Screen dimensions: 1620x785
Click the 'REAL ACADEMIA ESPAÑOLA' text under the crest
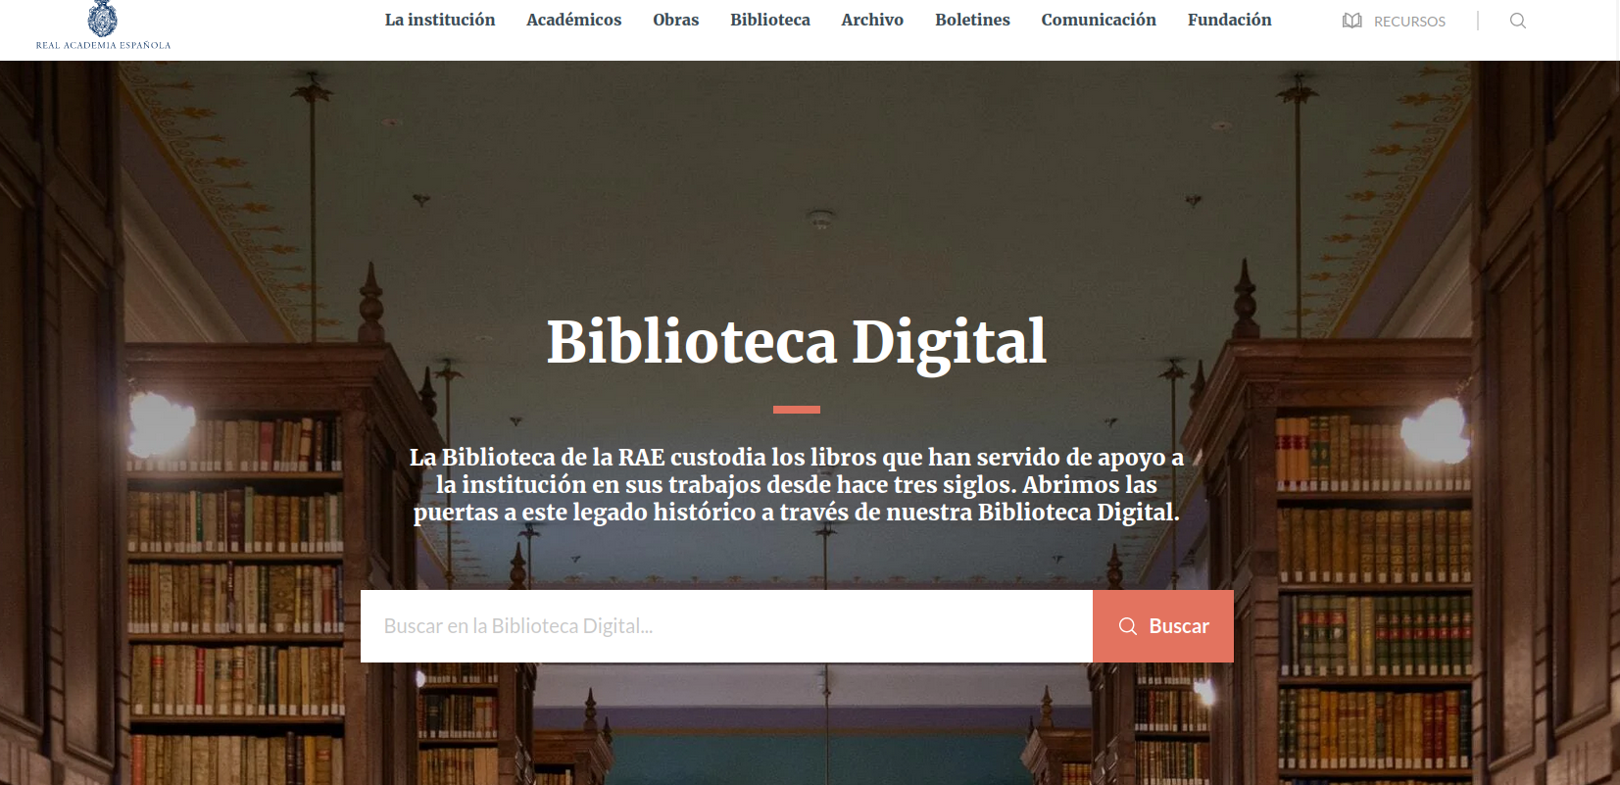(104, 45)
